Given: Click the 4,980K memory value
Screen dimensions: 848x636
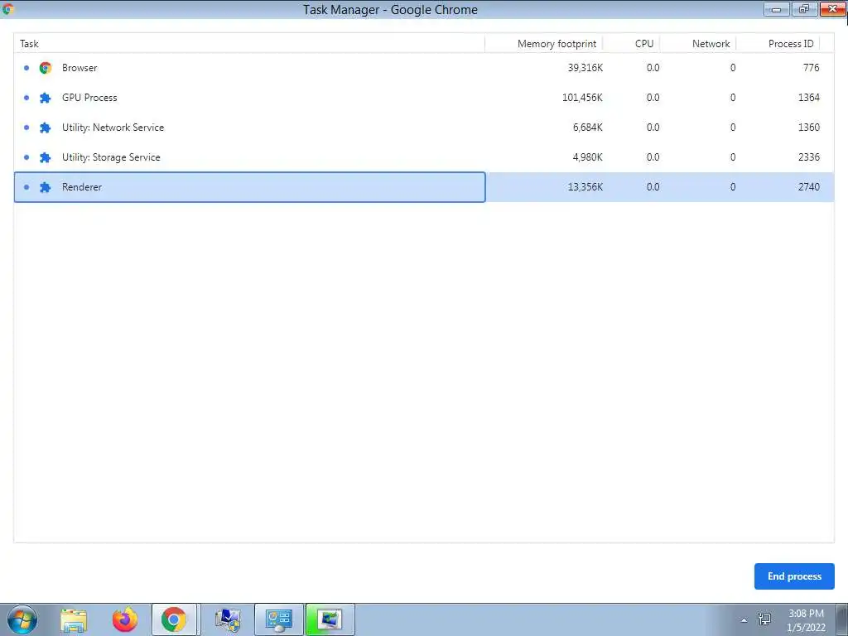Looking at the screenshot, I should coord(587,157).
